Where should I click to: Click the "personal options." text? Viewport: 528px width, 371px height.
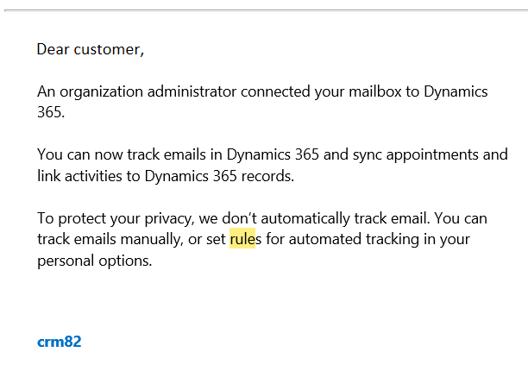[95, 261]
